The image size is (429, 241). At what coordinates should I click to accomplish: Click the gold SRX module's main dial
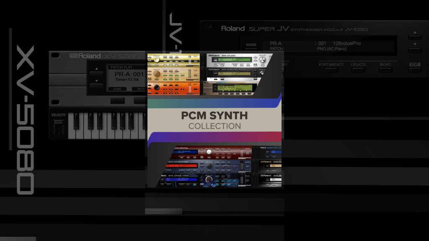tap(157, 59)
